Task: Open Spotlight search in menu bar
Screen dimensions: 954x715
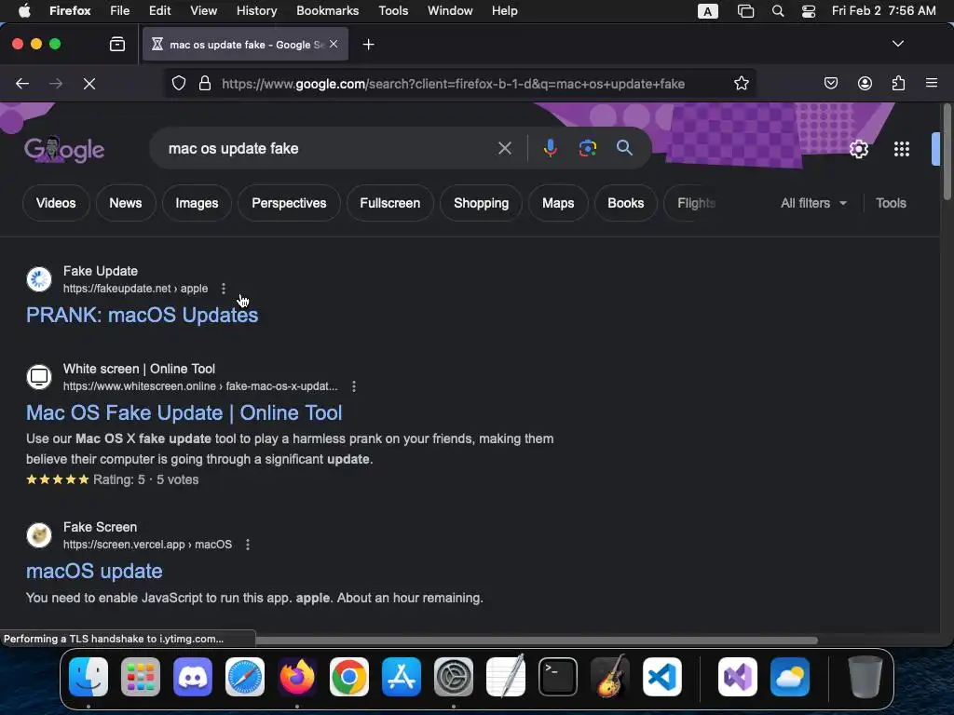Action: [778, 11]
